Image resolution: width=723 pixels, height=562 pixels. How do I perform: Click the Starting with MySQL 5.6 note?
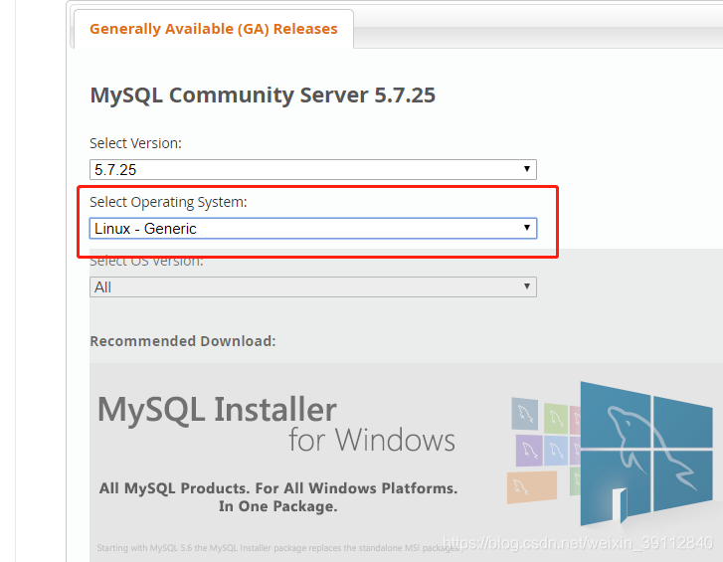click(278, 548)
